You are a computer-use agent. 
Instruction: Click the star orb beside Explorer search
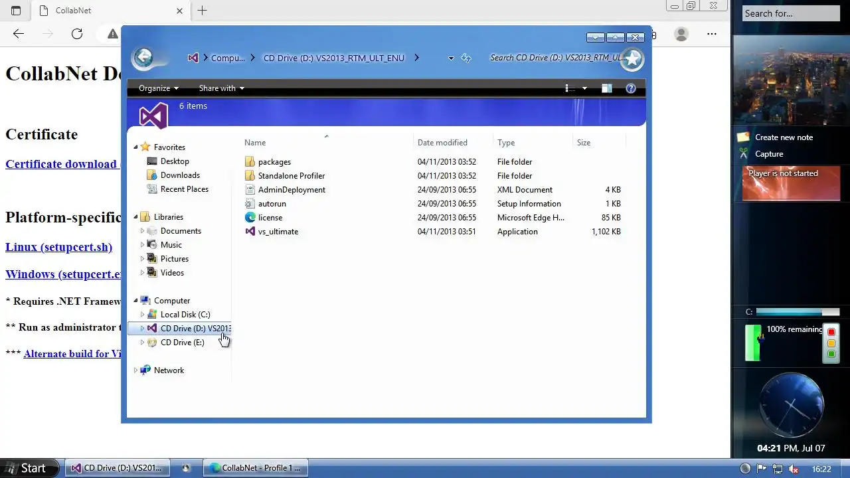click(632, 58)
